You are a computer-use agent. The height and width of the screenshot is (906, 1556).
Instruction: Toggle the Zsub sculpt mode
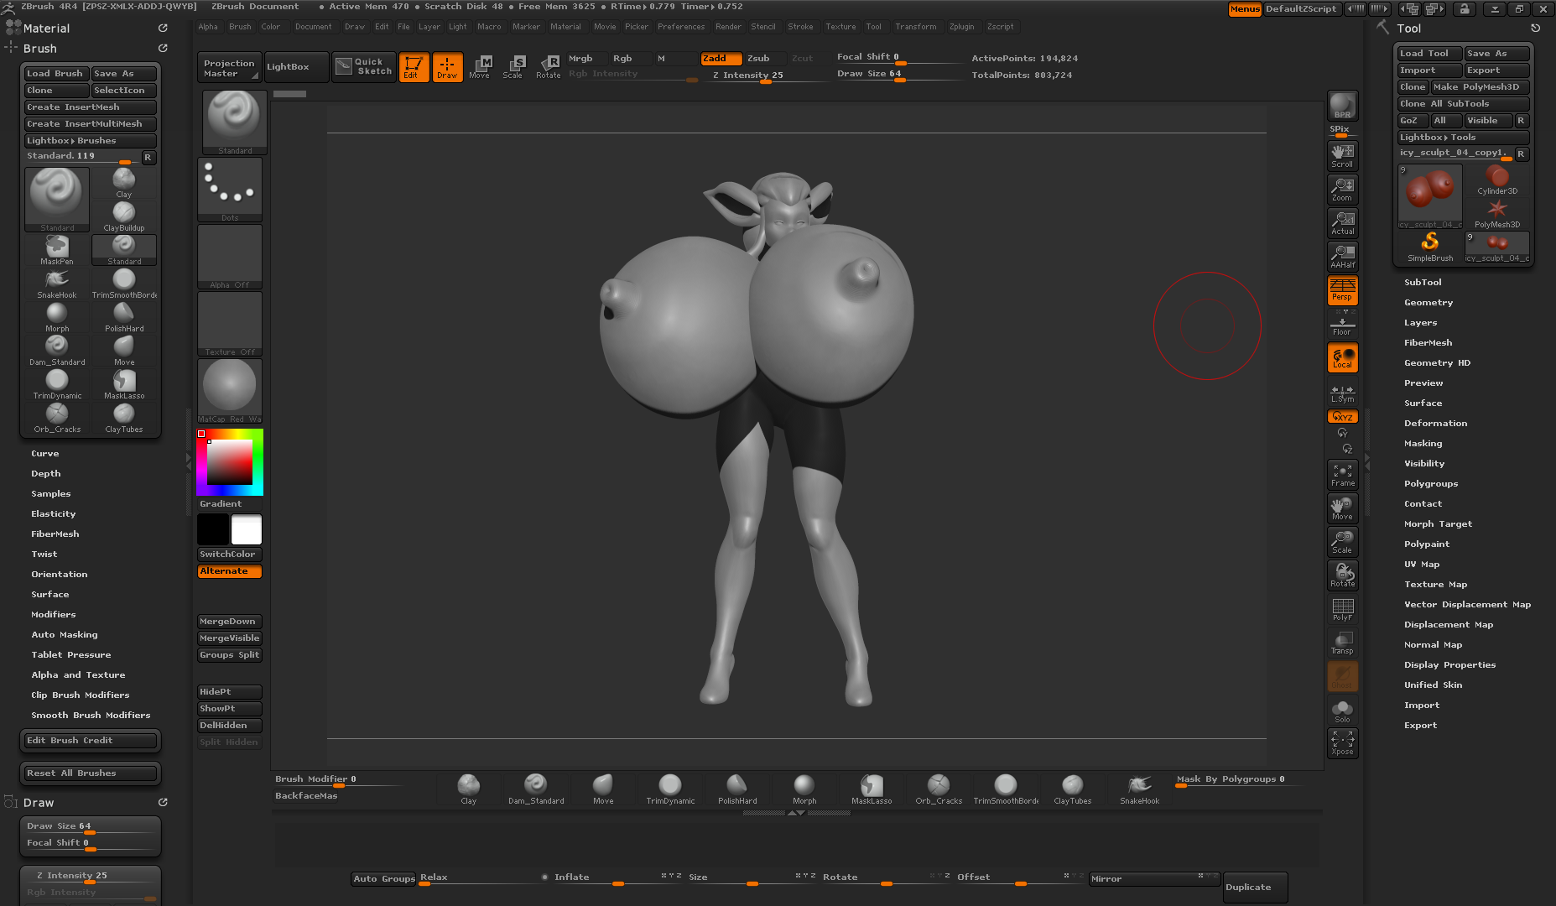[x=758, y=58]
